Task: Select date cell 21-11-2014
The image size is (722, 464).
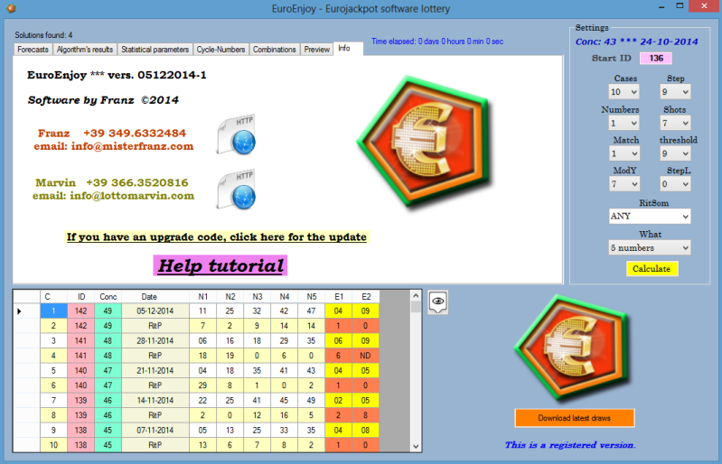Action: click(x=155, y=371)
